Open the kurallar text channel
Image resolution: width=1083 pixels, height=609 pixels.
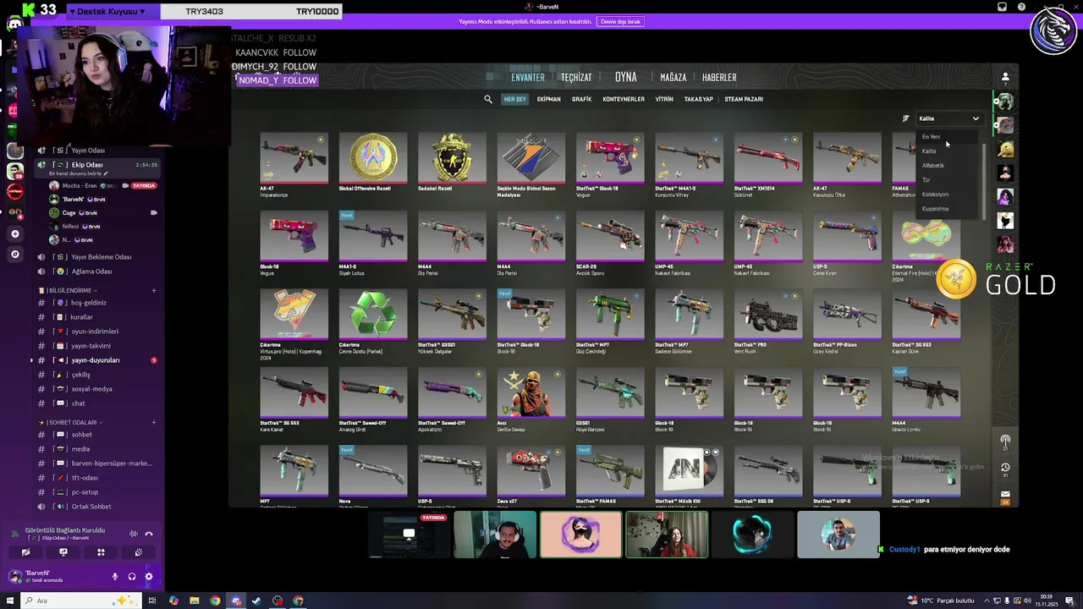pyautogui.click(x=95, y=317)
